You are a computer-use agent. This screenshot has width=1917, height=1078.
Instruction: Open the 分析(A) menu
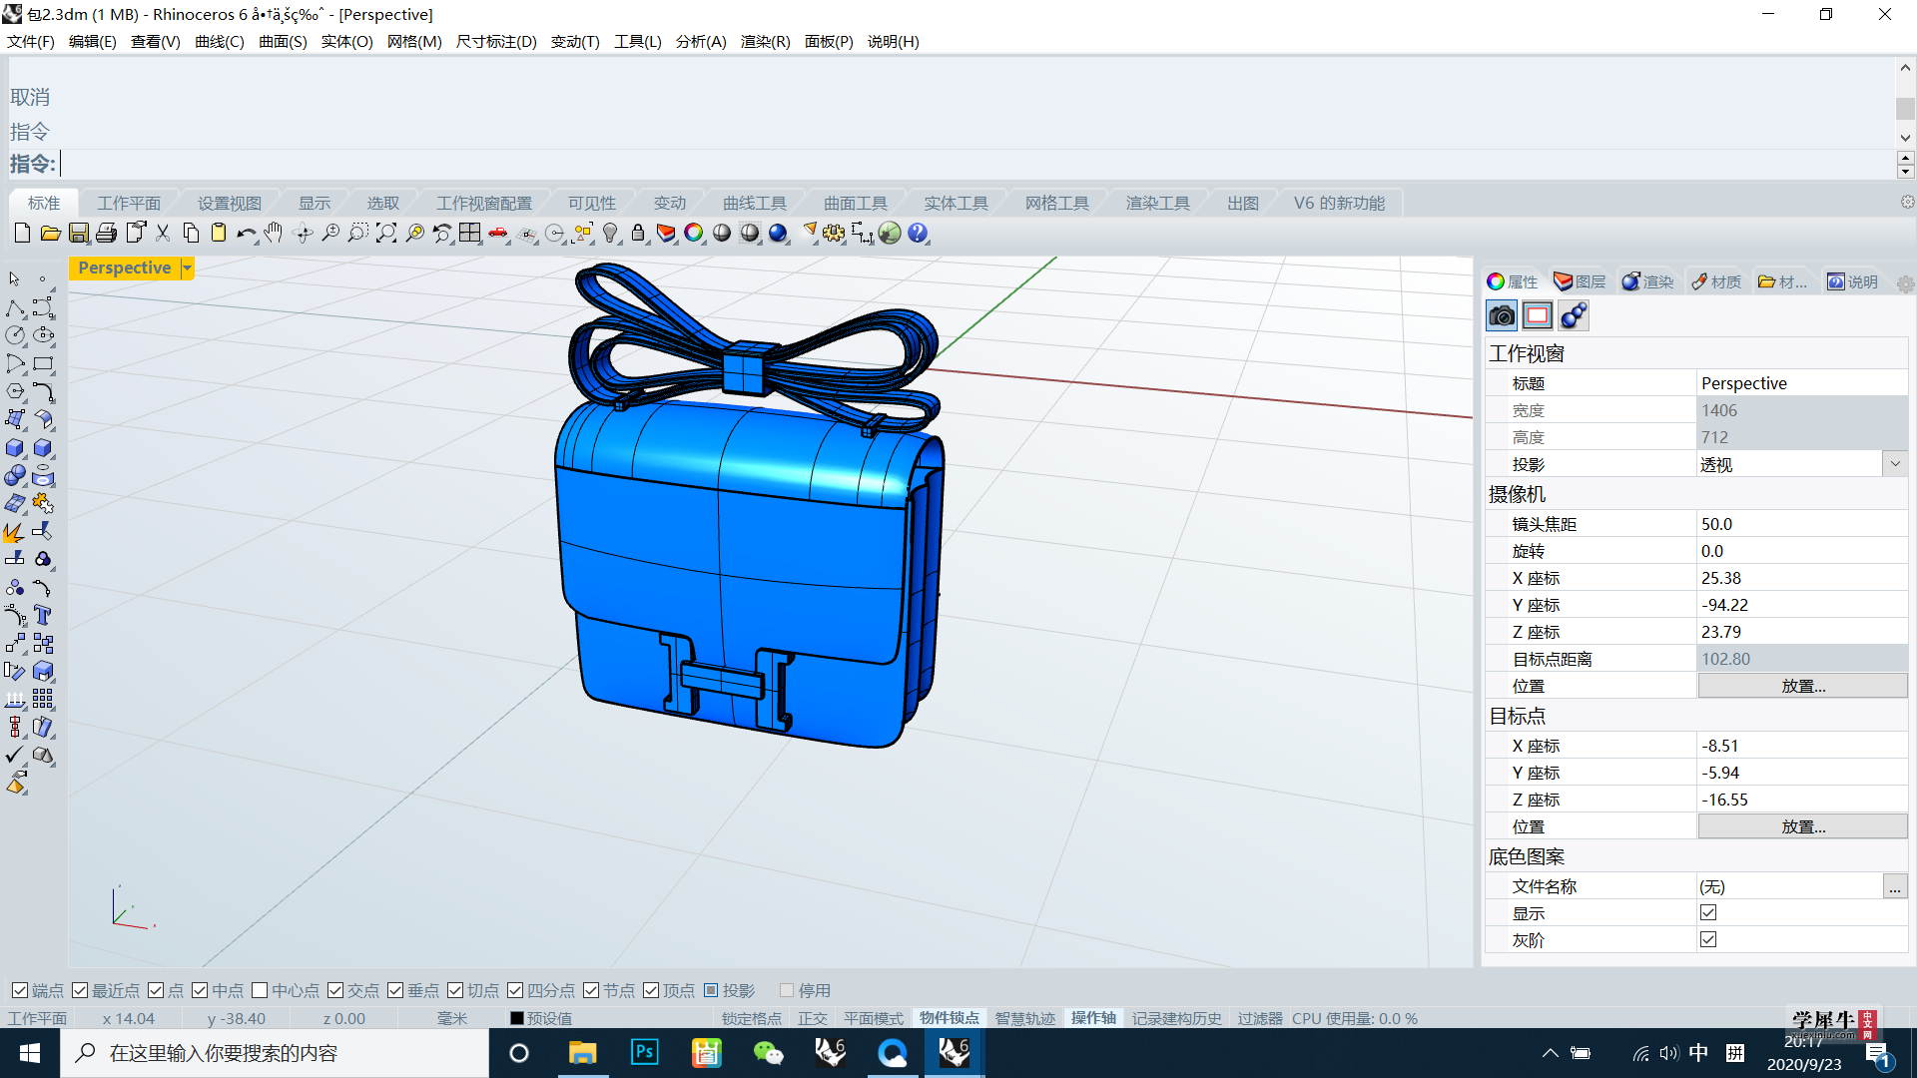point(701,41)
